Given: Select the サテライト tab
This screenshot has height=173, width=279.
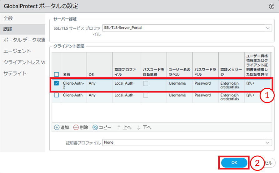Looking at the screenshot, I should pyautogui.click(x=15, y=73).
